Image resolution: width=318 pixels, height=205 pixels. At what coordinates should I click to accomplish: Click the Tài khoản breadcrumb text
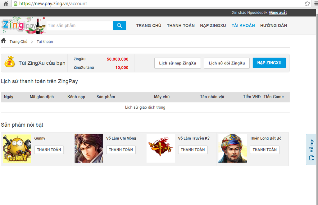coord(45,41)
